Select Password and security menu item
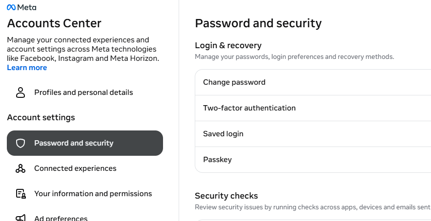This screenshot has width=431, height=221. click(85, 143)
